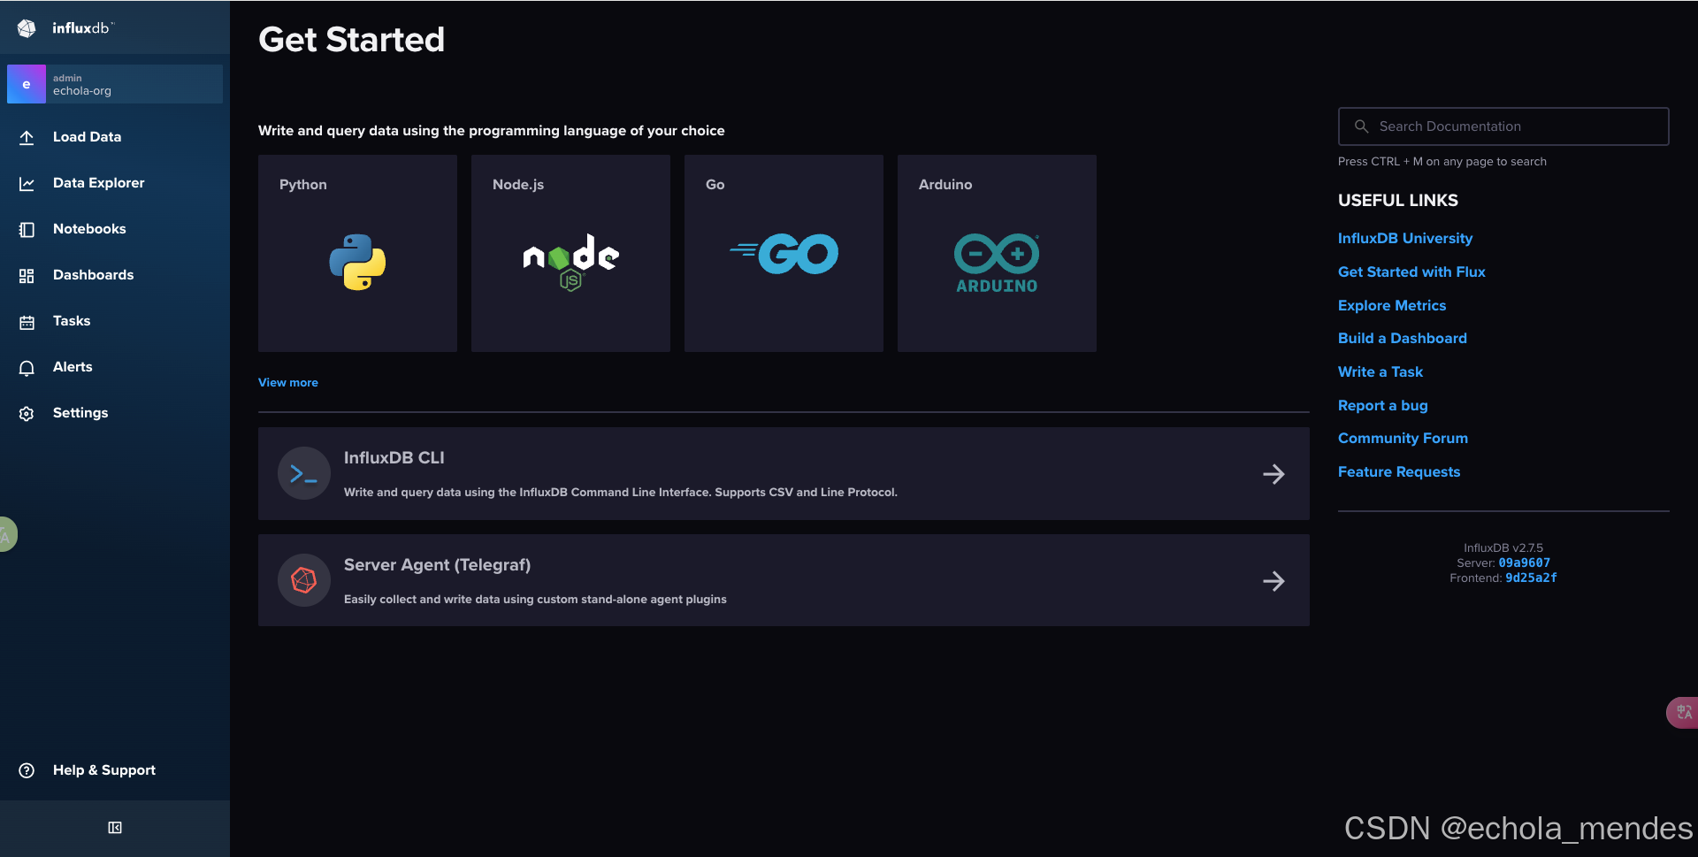This screenshot has width=1698, height=857.
Task: Open Tasks page
Action: (72, 321)
